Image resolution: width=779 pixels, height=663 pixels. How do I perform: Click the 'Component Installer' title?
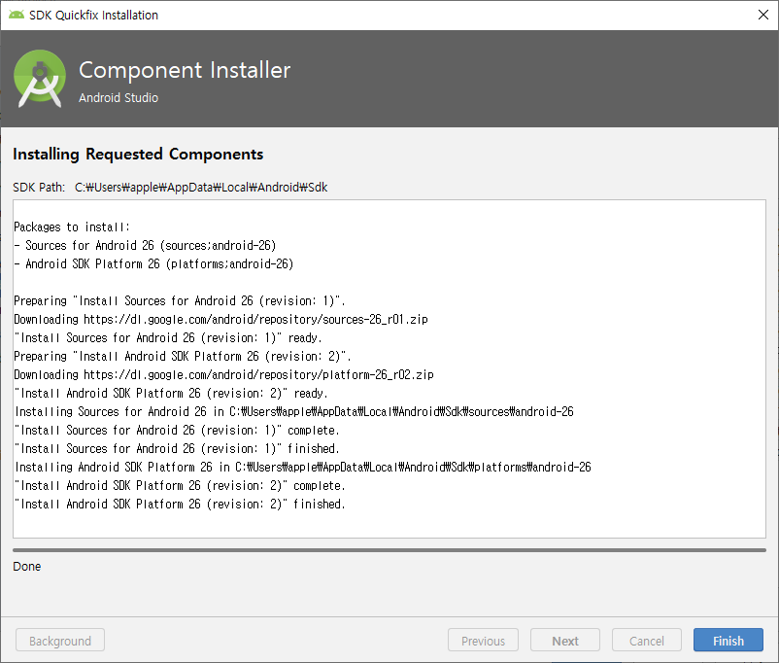(185, 70)
